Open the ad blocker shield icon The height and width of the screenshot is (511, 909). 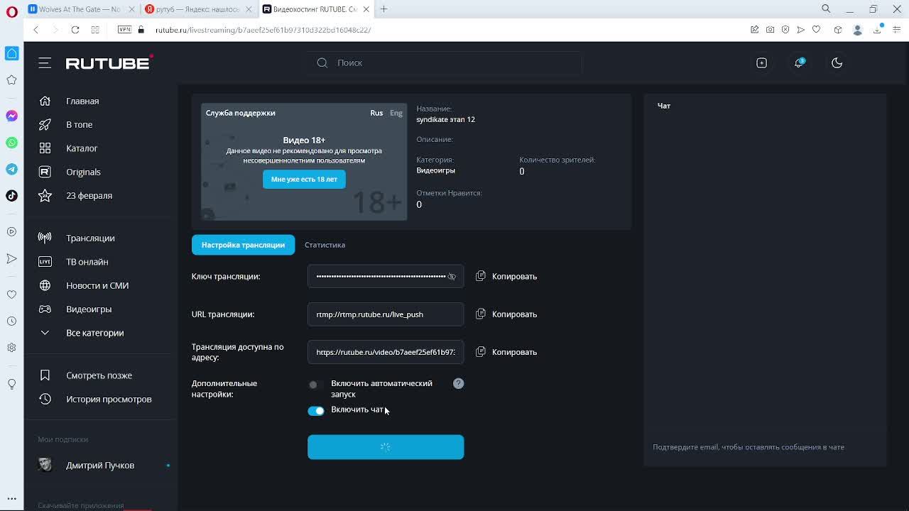click(785, 30)
